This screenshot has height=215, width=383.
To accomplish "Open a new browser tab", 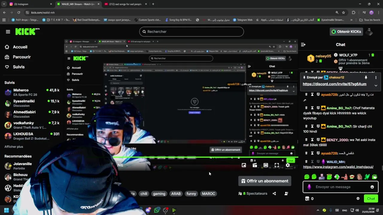I will (x=153, y=4).
